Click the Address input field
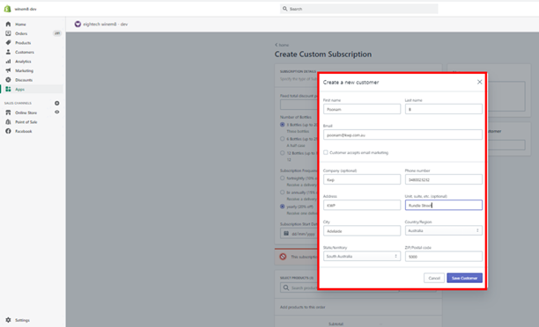Screen dimensions: 539x327 pyautogui.click(x=362, y=205)
